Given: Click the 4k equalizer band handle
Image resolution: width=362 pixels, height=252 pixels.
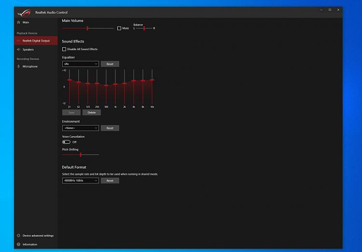Looking at the screenshot, I should (x=134, y=81).
